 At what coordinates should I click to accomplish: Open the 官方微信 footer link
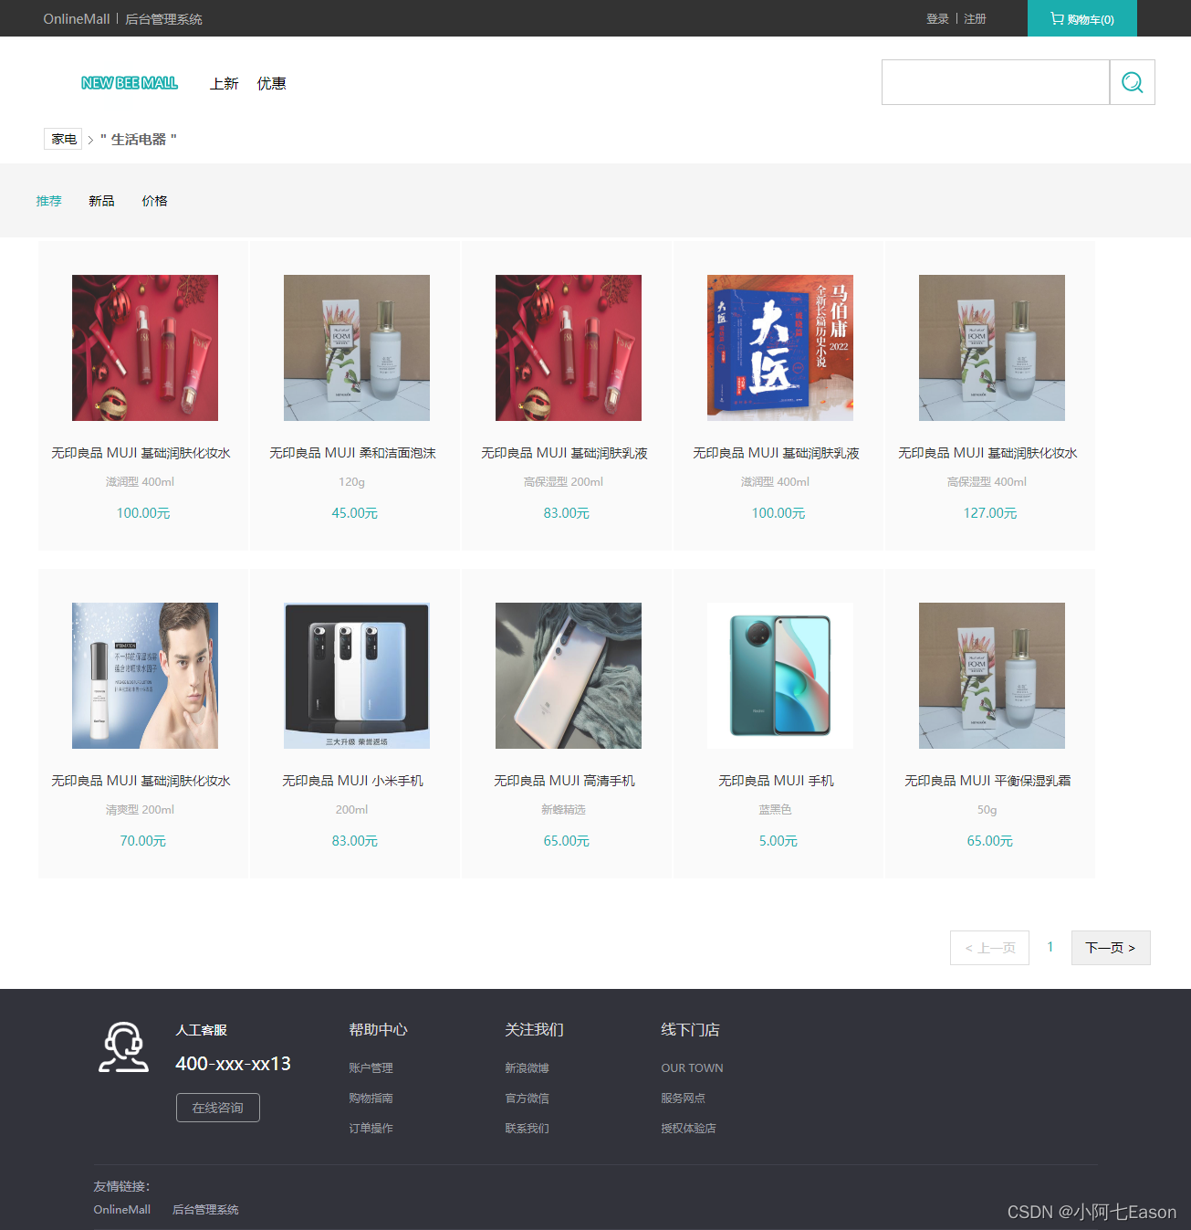pyautogui.click(x=528, y=1098)
